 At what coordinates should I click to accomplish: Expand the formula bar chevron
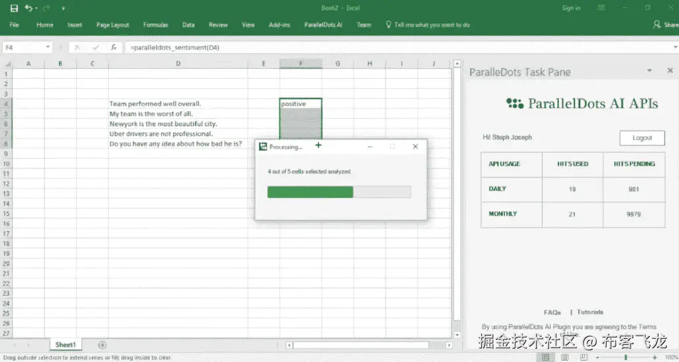(x=675, y=47)
